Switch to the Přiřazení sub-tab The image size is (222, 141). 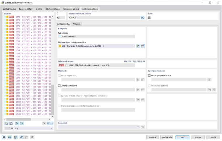(x=77, y=24)
